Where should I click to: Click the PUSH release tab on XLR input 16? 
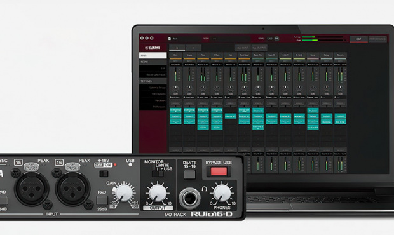coord(72,166)
